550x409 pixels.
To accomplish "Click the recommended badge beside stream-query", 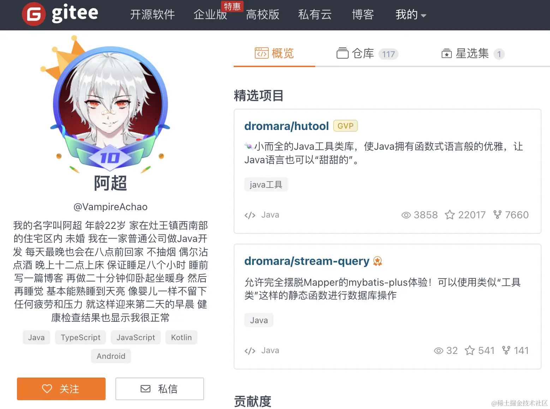I will pos(377,261).
